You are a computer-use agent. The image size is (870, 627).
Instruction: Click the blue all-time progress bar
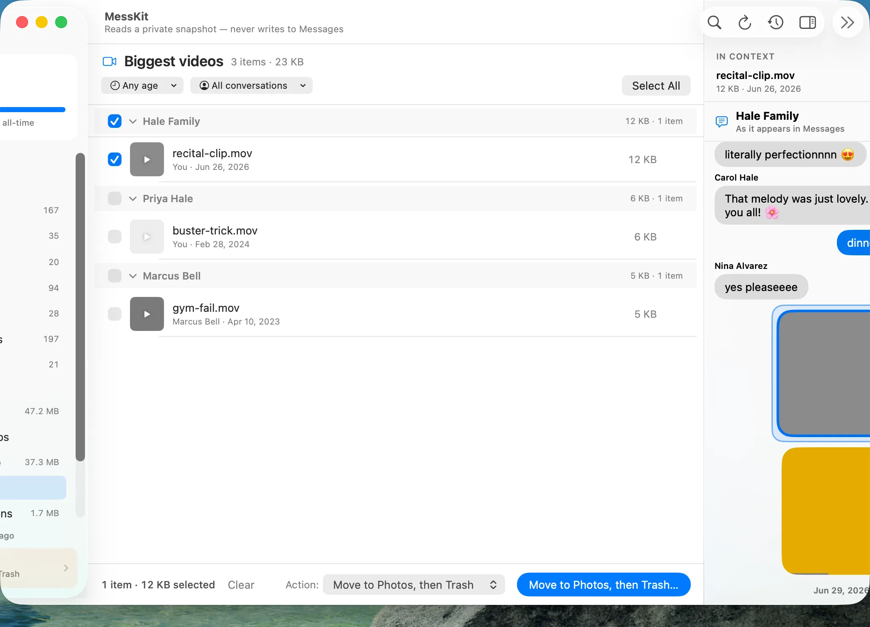tap(33, 110)
